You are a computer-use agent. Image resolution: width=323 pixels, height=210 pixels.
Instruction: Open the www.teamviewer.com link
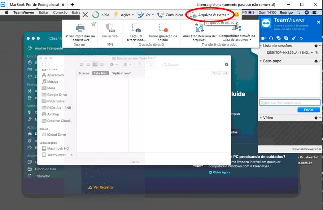[x=306, y=149]
